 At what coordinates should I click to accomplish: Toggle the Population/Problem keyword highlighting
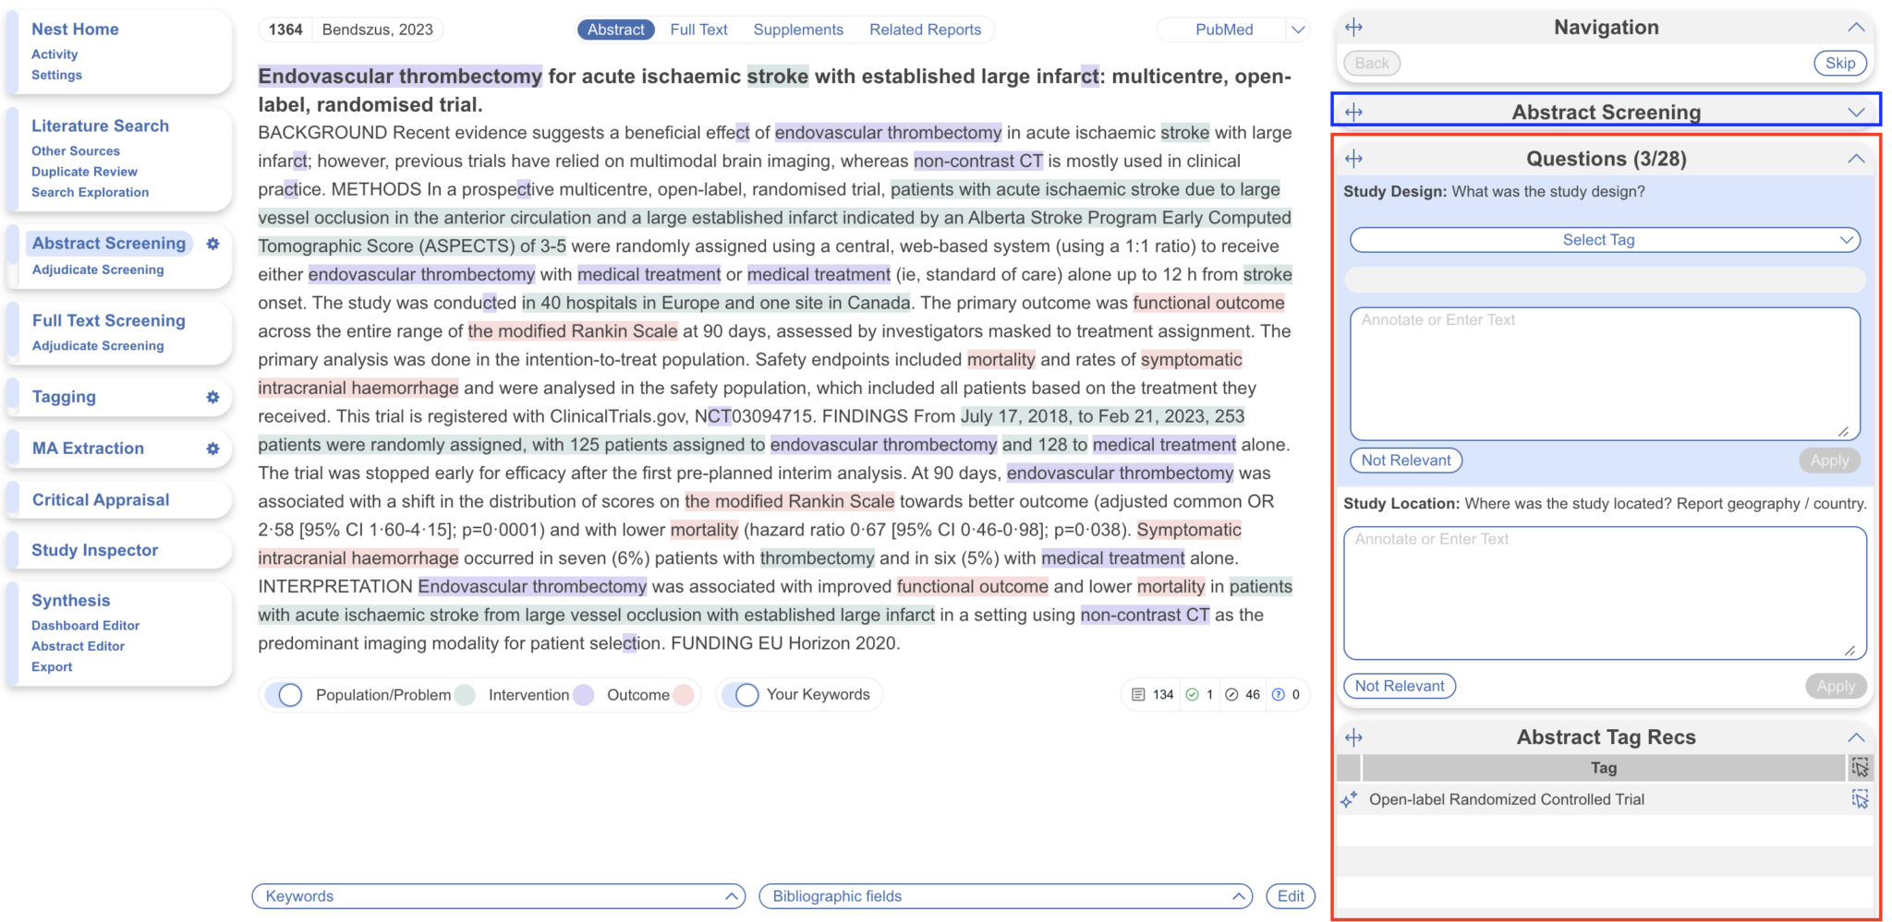tap(287, 695)
